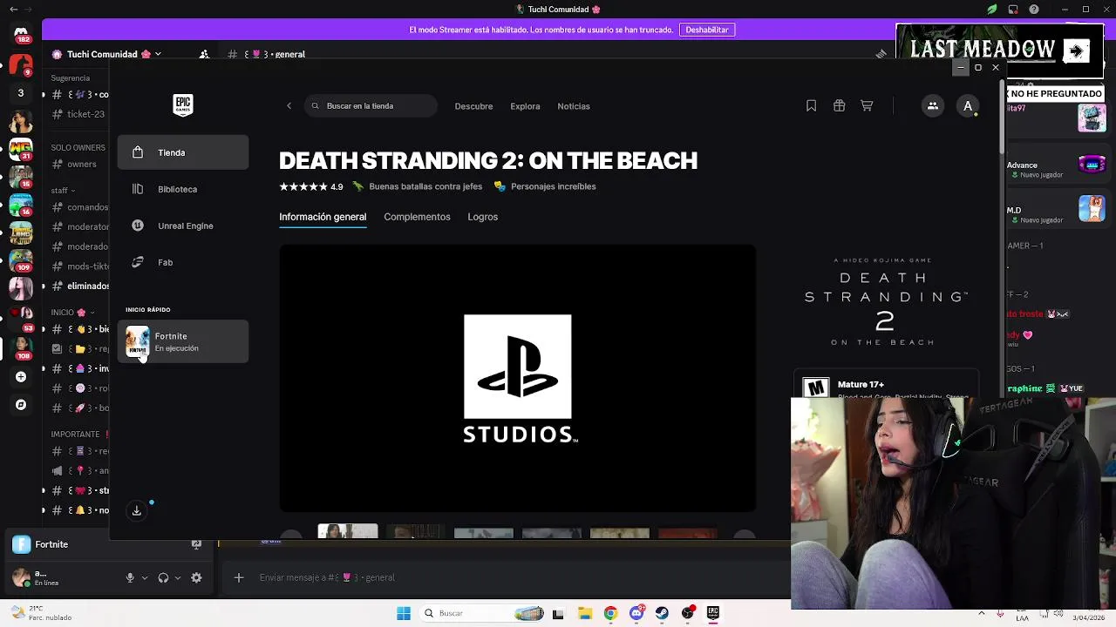Toggle Discord headphones deafen
Viewport: 1116px width, 627px height.
pyautogui.click(x=163, y=577)
